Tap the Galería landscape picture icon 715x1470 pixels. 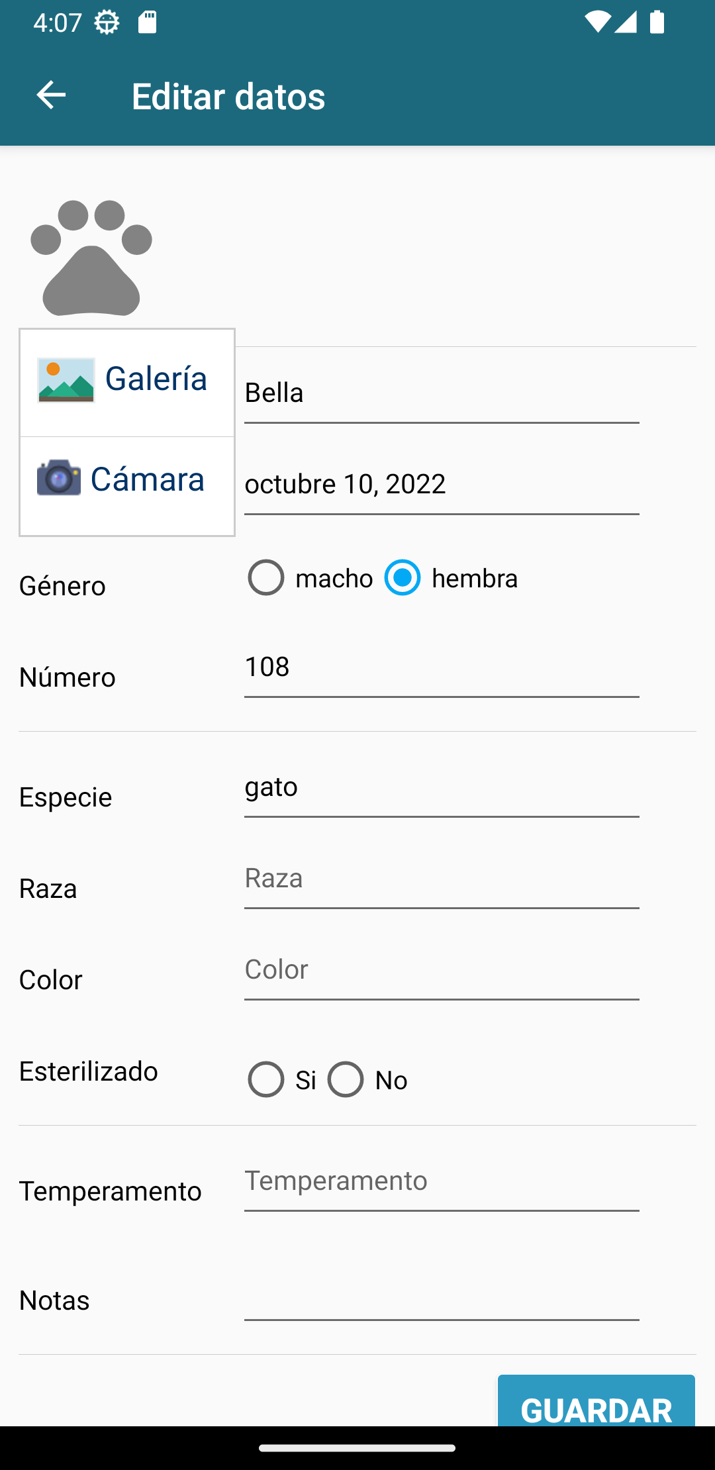[x=66, y=380]
